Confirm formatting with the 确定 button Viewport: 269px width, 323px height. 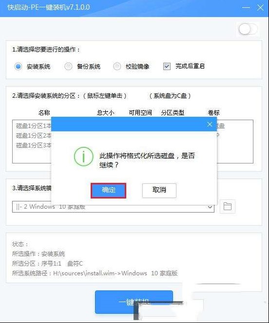coord(108,191)
